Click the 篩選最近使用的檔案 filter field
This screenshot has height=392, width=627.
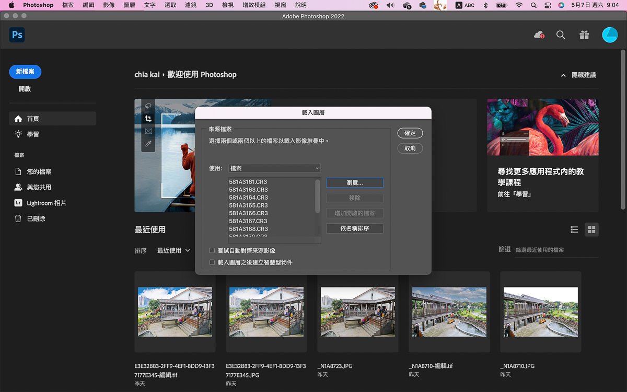point(557,250)
